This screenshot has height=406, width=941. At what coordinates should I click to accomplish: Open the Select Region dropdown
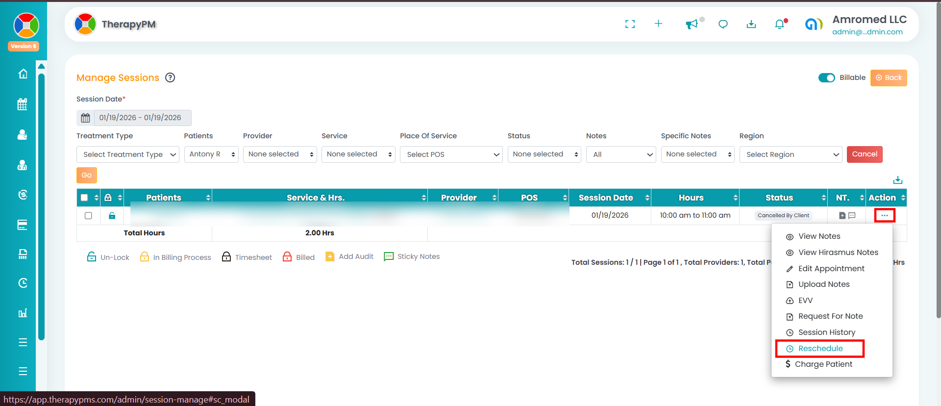point(791,154)
